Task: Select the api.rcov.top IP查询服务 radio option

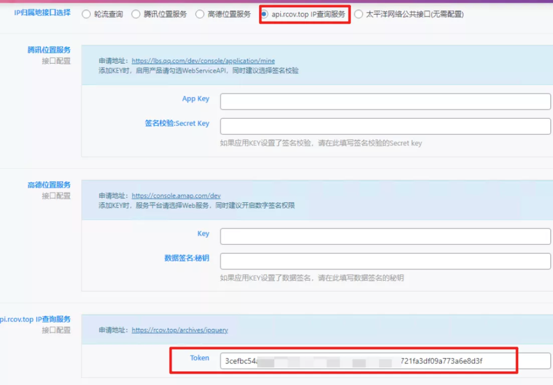Action: (x=264, y=15)
